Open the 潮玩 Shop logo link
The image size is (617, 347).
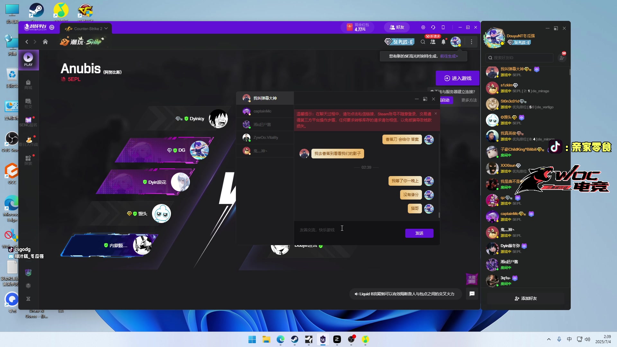click(x=82, y=41)
